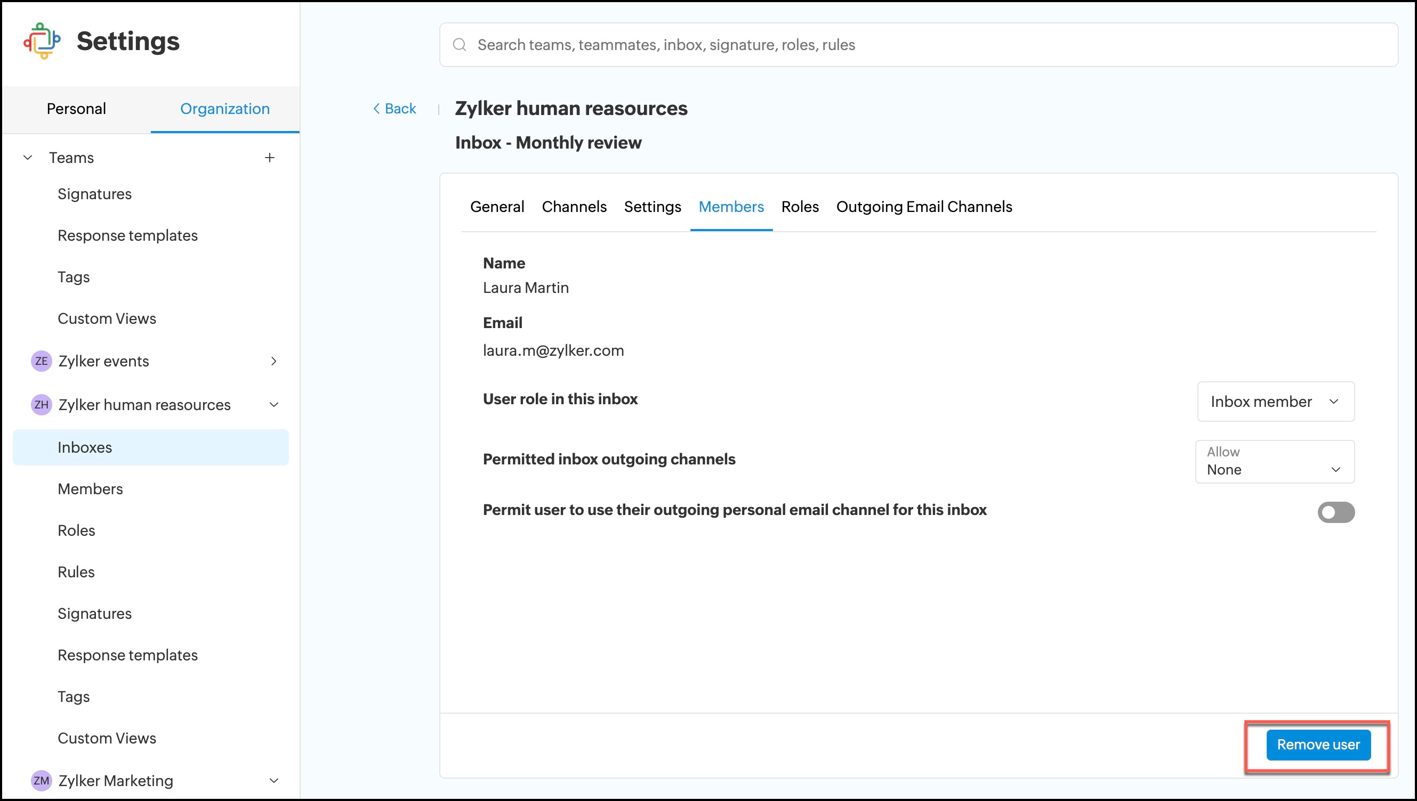Collapse the Zylker Marketing team chevron

(x=273, y=780)
